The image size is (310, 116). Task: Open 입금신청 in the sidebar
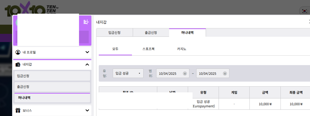(x=52, y=76)
